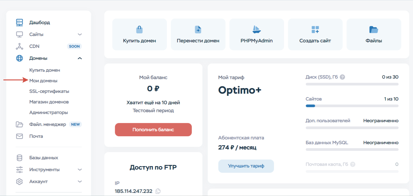The image size is (413, 196).
Task: Copy the FTP IP address with copy icon
Action: (x=158, y=191)
